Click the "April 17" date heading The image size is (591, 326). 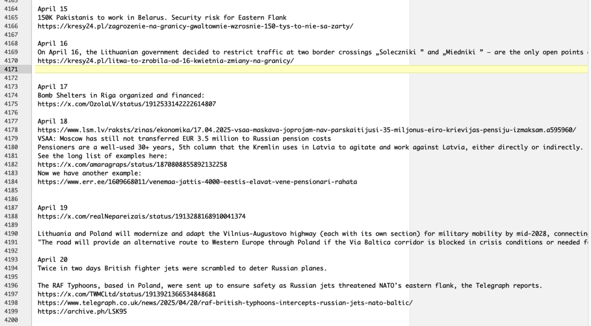pyautogui.click(x=53, y=87)
